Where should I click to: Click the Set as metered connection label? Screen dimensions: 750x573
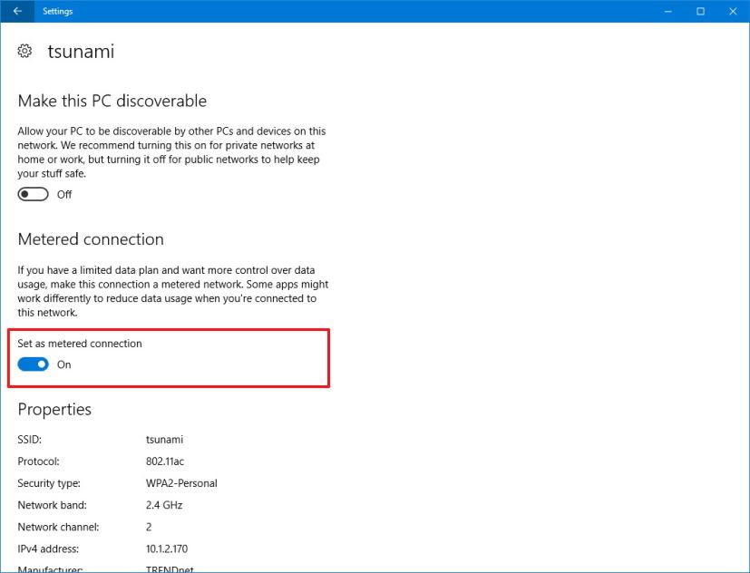tap(80, 344)
